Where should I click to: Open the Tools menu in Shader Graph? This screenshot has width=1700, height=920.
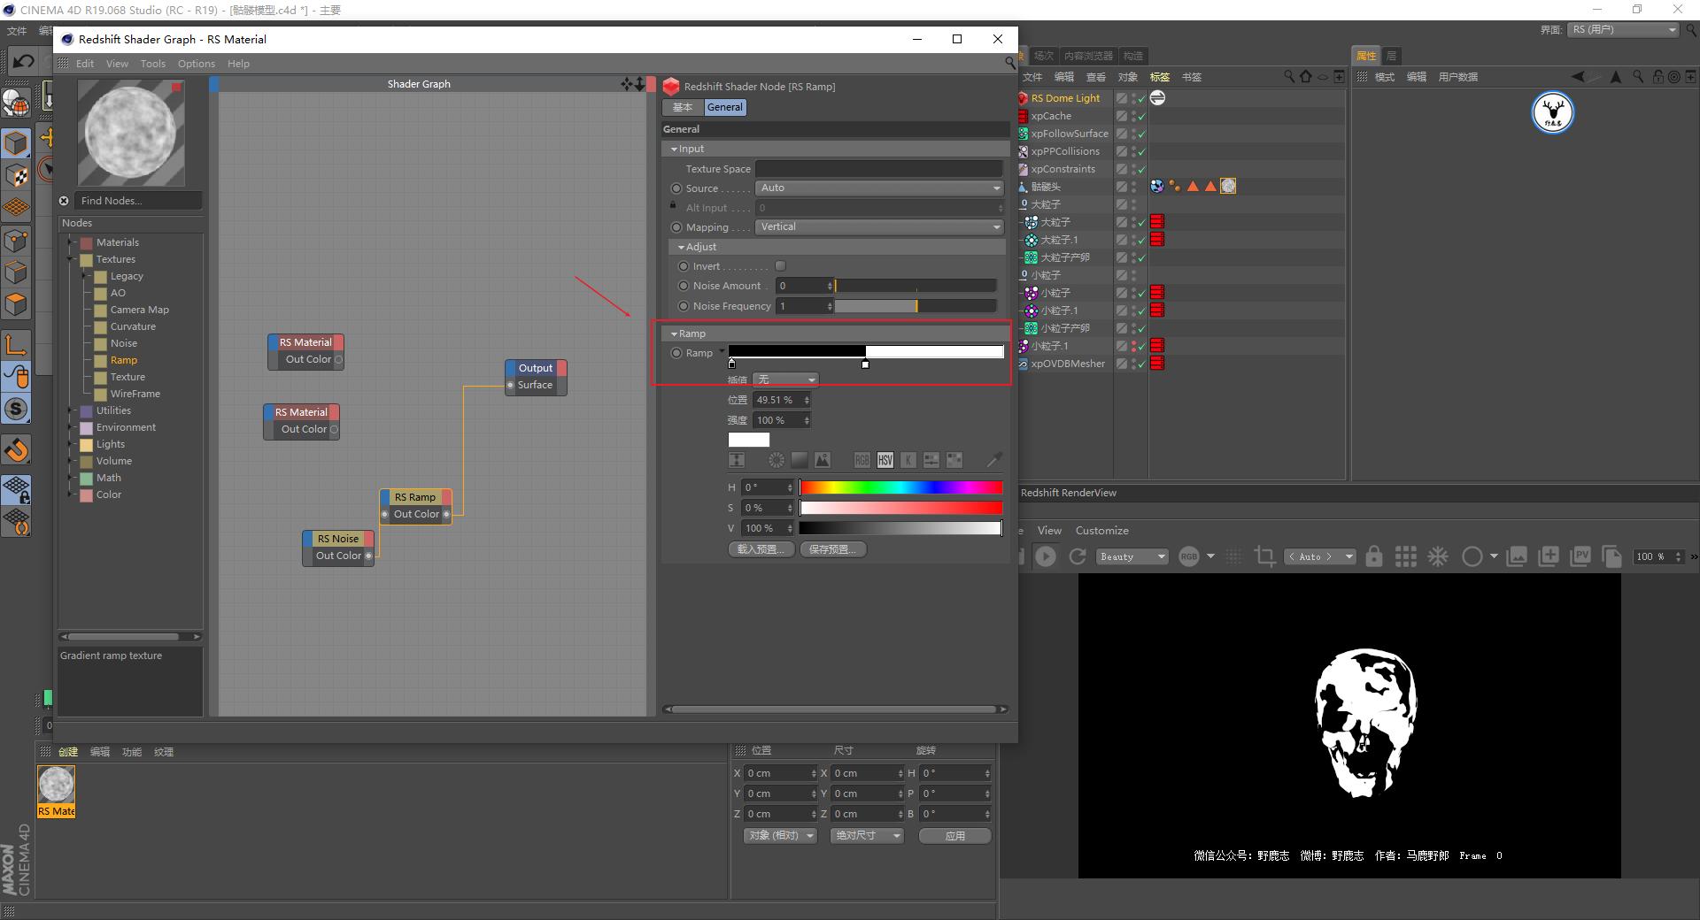click(152, 64)
